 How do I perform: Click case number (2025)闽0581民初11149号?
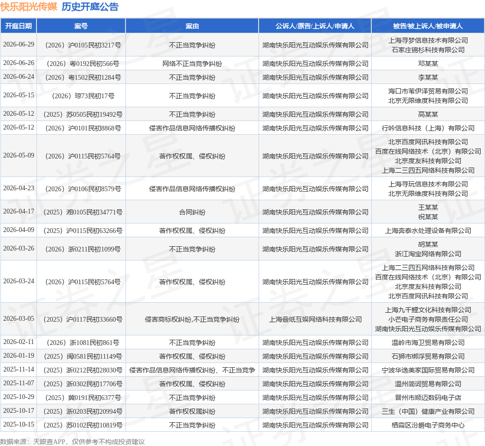coord(83,356)
